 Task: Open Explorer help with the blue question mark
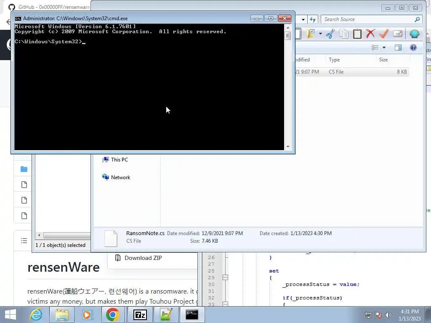413,48
